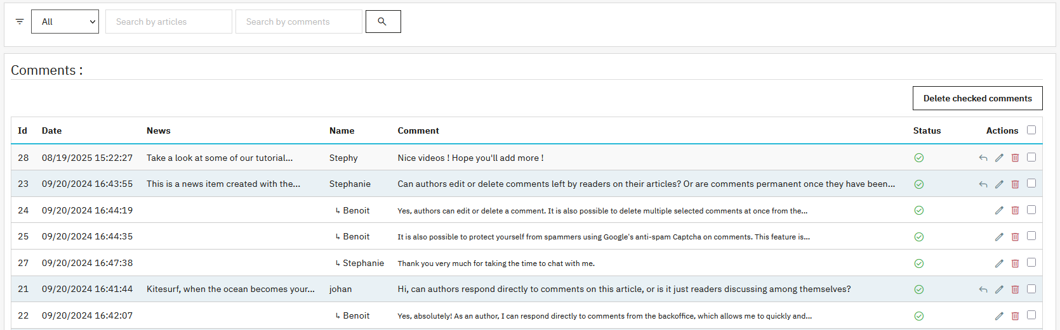The width and height of the screenshot is (1060, 330).
Task: Reply to johan's comment id 21
Action: click(x=983, y=289)
